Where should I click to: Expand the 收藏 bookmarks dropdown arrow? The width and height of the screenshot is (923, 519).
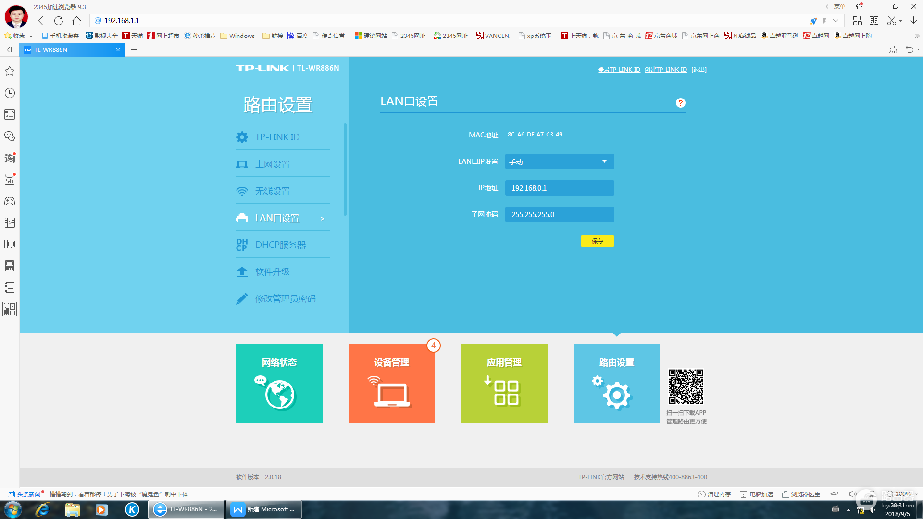[x=31, y=36]
